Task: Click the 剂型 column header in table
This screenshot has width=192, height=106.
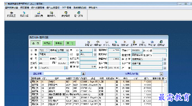Action: coord(102,78)
